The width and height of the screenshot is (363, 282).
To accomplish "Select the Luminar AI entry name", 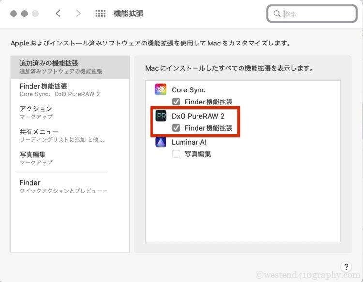I will [x=189, y=142].
